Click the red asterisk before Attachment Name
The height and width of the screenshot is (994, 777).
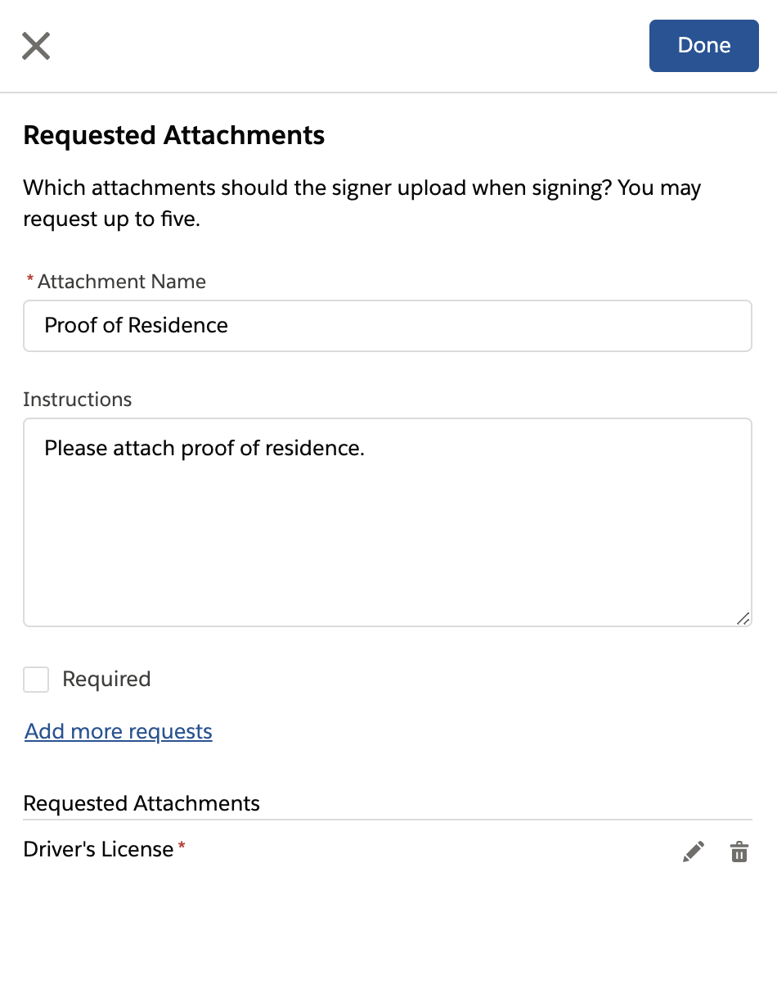point(30,281)
